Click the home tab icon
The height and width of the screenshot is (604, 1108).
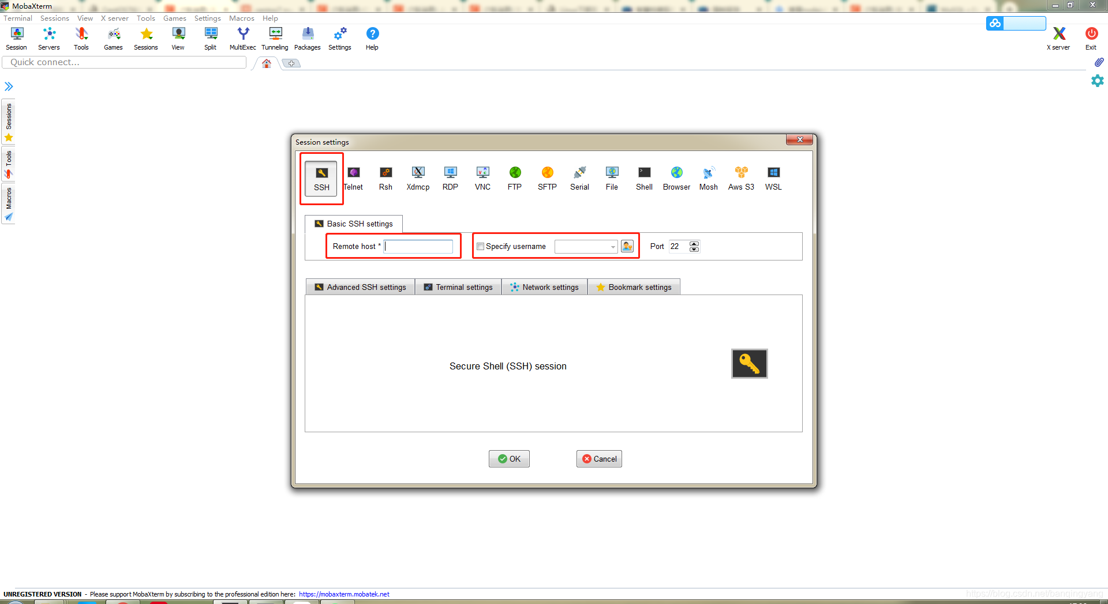[267, 63]
